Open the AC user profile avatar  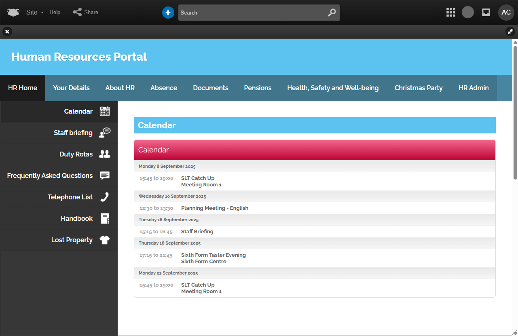(x=506, y=13)
